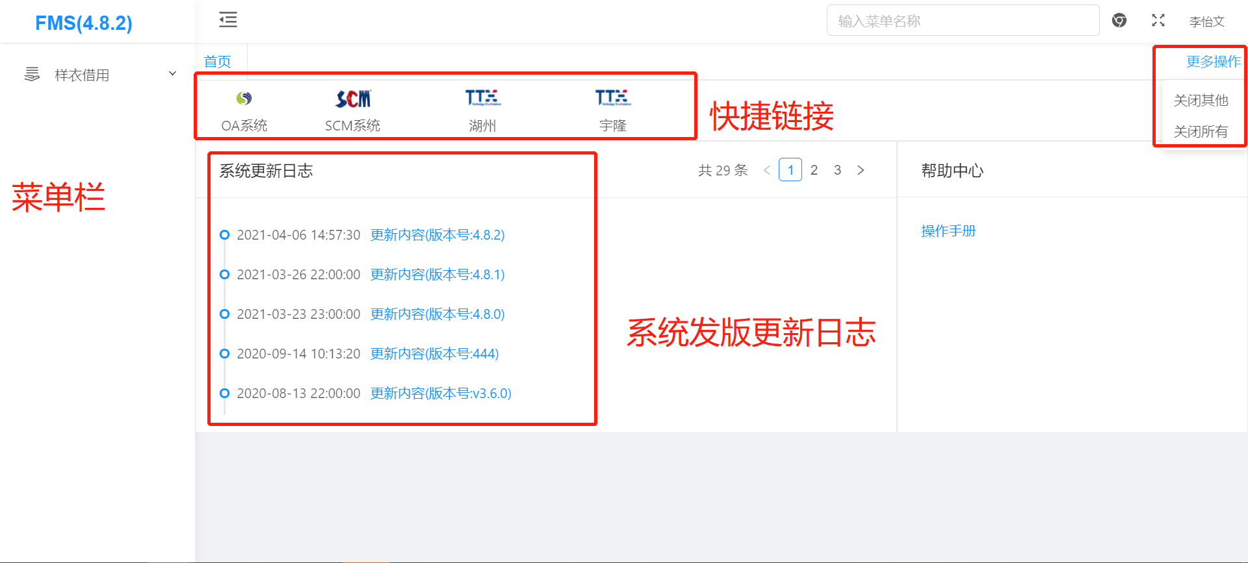Open the 李怡文 user menu

coord(1206,21)
